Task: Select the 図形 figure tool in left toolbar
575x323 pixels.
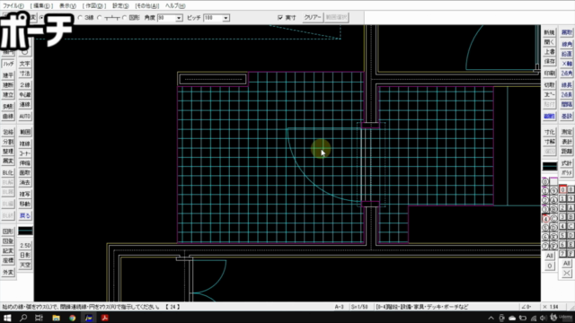Action: pyautogui.click(x=8, y=231)
